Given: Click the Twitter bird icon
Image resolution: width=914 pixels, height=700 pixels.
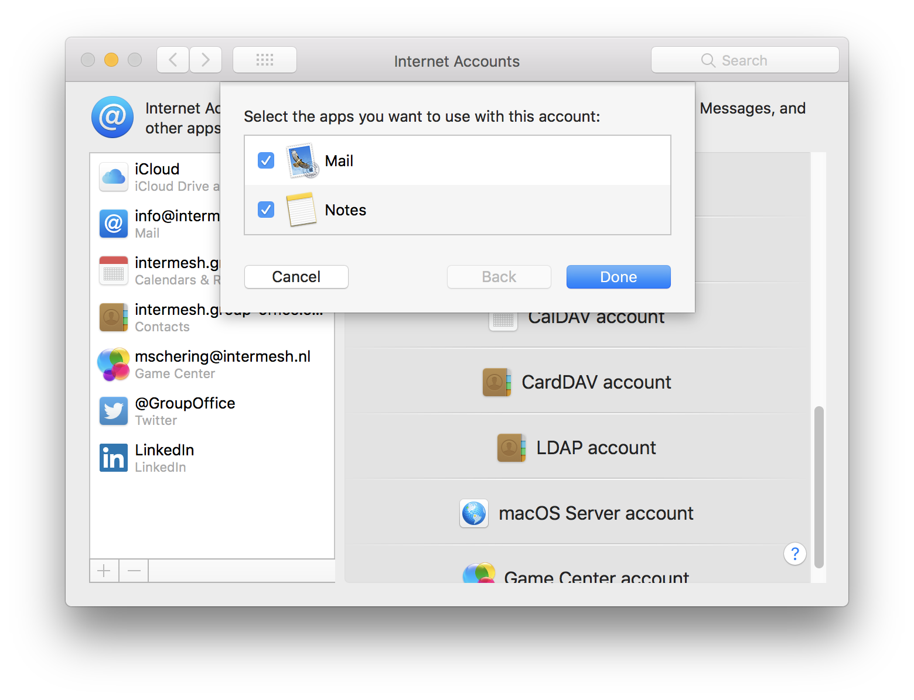Looking at the screenshot, I should pos(114,411).
